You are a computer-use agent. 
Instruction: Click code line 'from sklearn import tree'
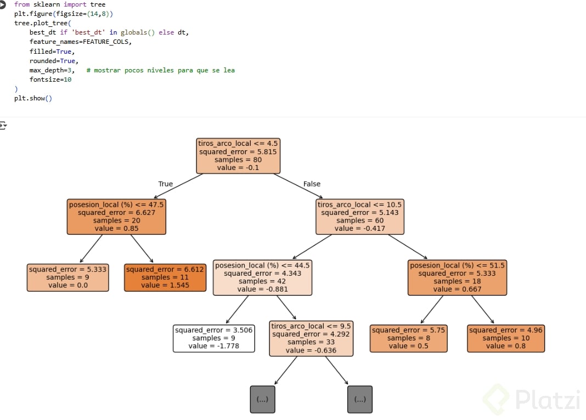tap(60, 4)
